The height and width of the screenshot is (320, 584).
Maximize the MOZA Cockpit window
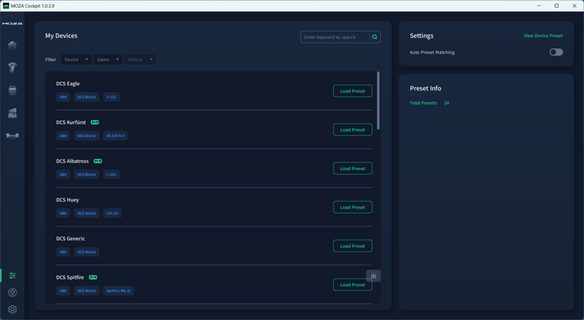[x=557, y=6]
